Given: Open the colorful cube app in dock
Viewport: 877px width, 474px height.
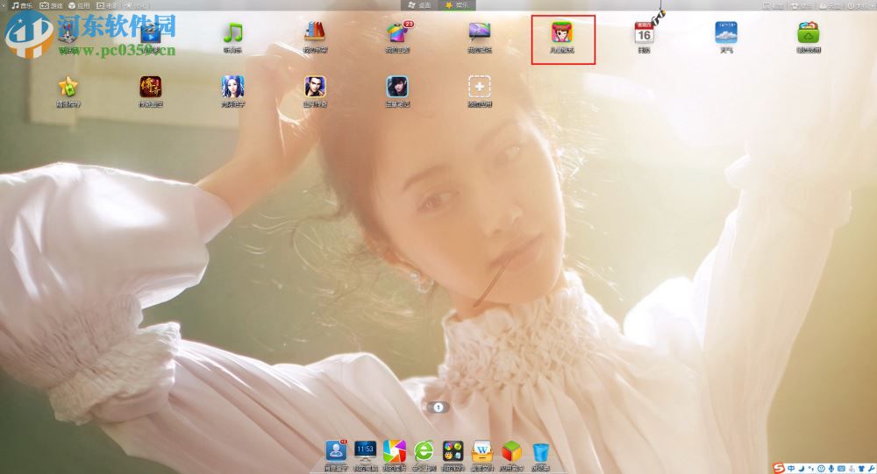Looking at the screenshot, I should pyautogui.click(x=512, y=450).
